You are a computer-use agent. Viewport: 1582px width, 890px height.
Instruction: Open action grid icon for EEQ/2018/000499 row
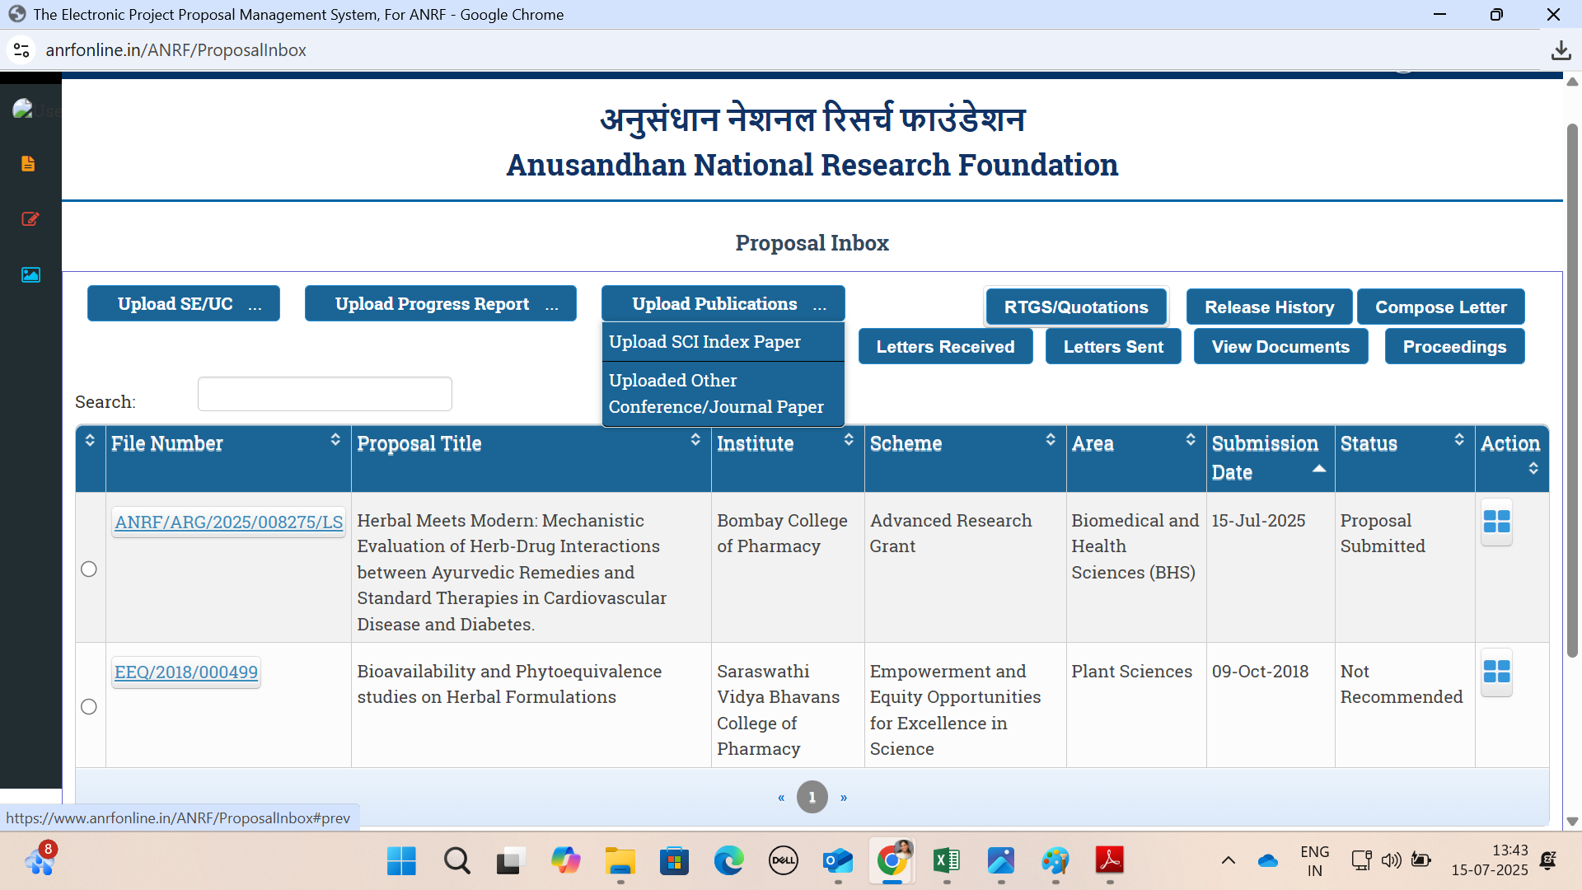pyautogui.click(x=1496, y=672)
